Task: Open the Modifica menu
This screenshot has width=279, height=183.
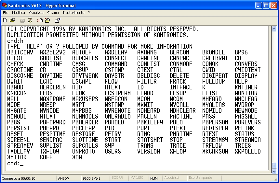Action: pyautogui.click(x=19, y=13)
